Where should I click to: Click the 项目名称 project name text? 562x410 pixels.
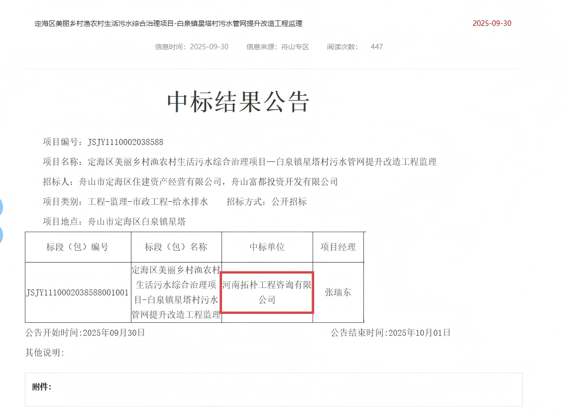[x=239, y=161]
